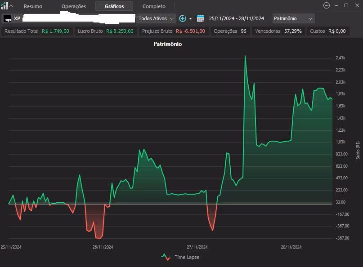Open the Patrimônio chart type dropdown
Screen dimensions: 363x267
293,18
